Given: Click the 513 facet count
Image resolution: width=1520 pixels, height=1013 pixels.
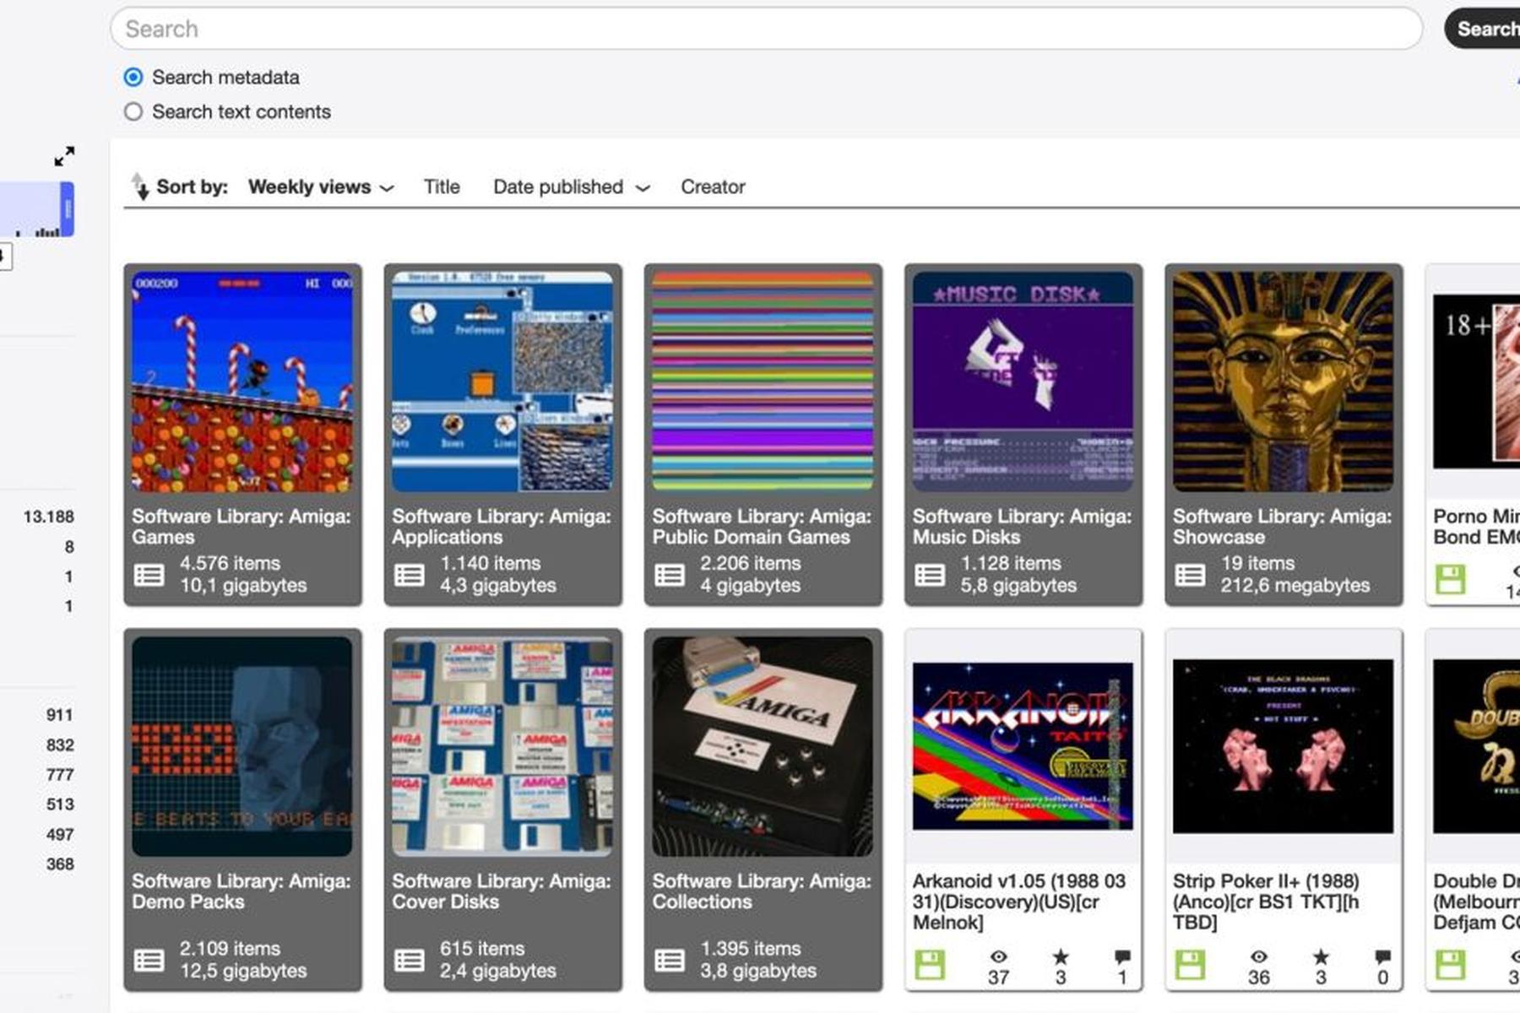Looking at the screenshot, I should coord(60,804).
